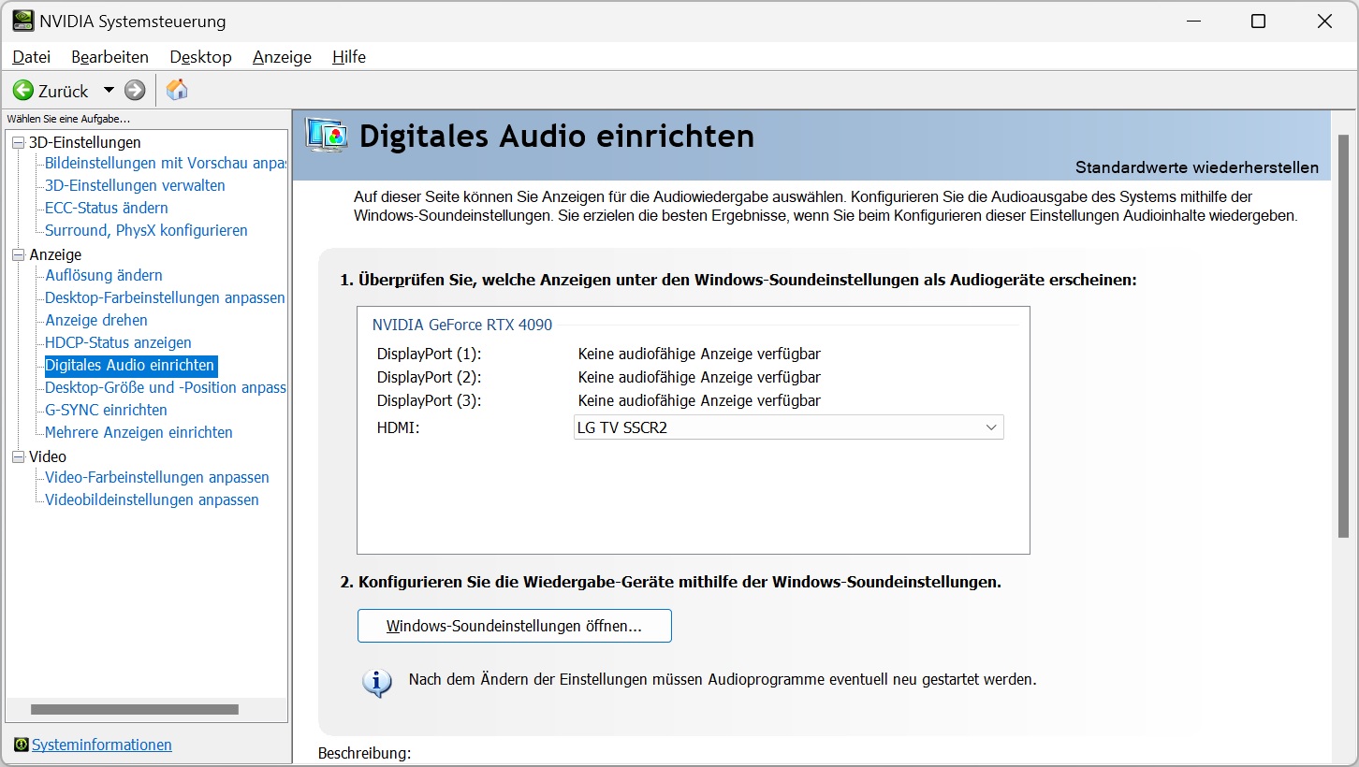This screenshot has width=1359, height=767.
Task: Open the Hilfe menu
Action: click(x=349, y=57)
